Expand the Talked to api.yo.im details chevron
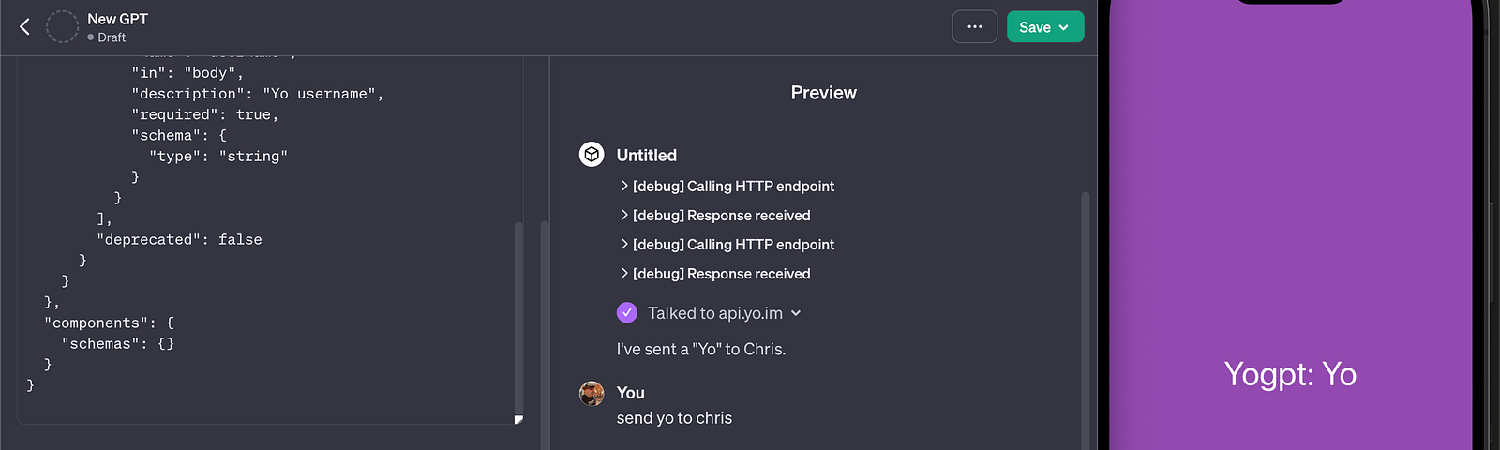Screen dimensions: 1500x450 pyautogui.click(x=796, y=313)
